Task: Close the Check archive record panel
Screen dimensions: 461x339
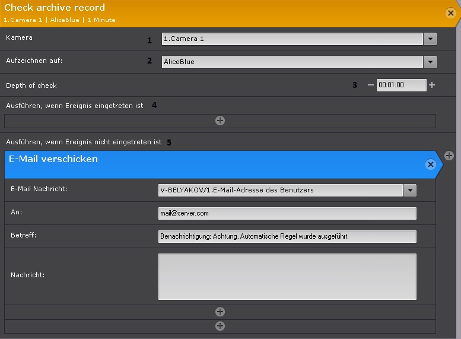Action: pyautogui.click(x=450, y=12)
